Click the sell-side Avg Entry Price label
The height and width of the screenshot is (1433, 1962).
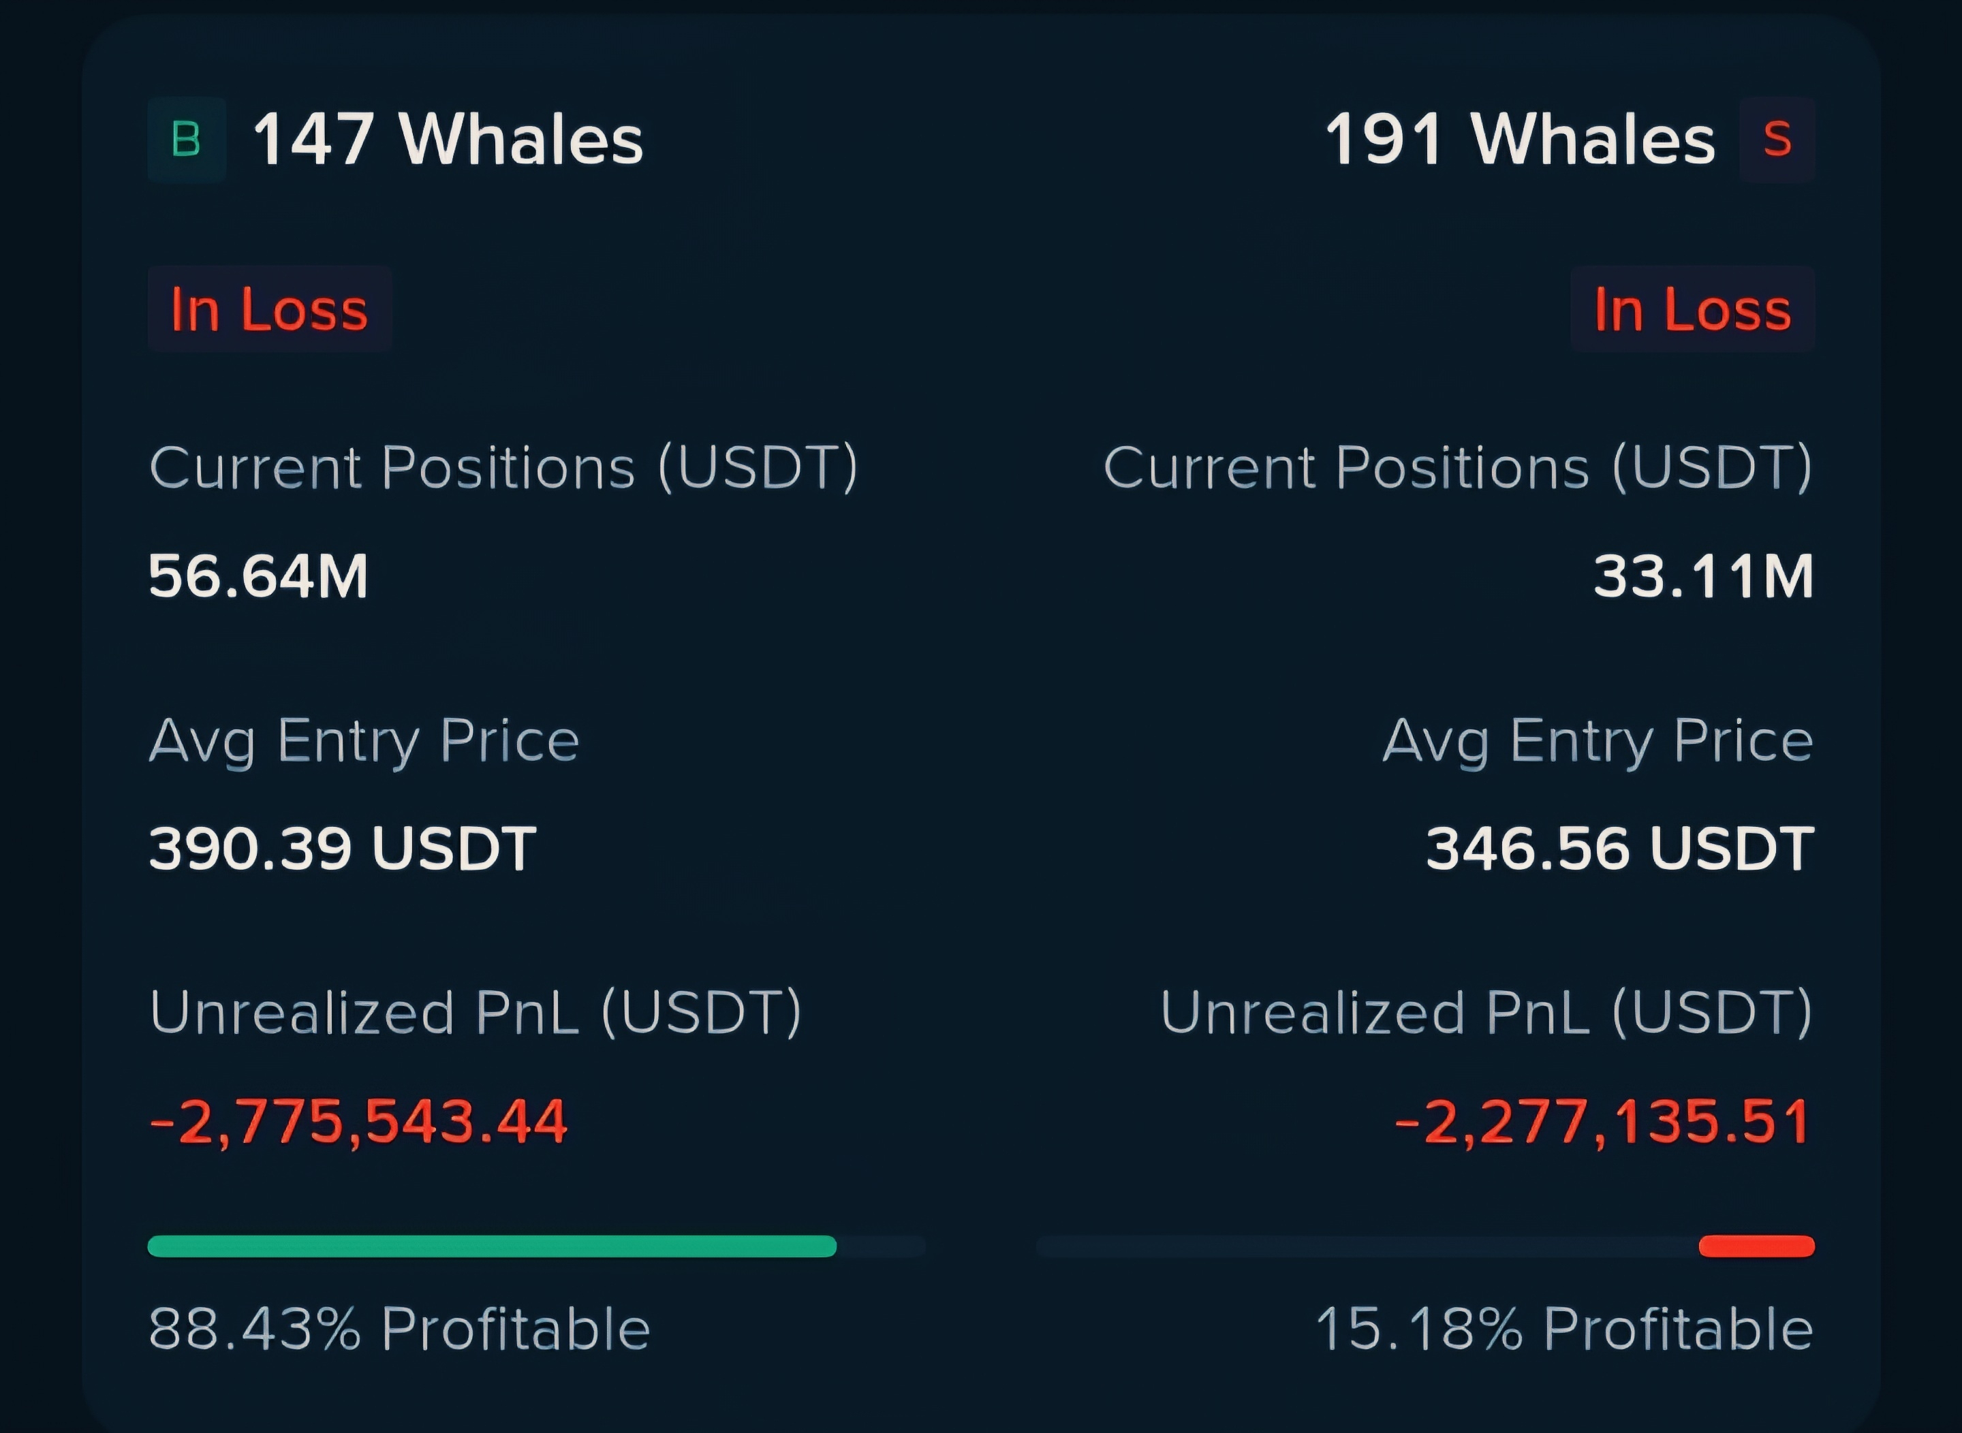point(1598,741)
